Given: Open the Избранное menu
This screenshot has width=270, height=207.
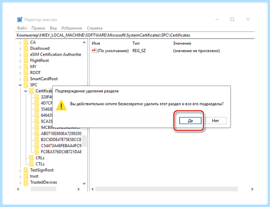Looking at the screenshot, I should pyautogui.click(x=72, y=28).
